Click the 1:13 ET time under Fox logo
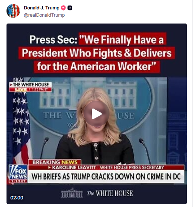Viewport: 193px width, 207px height. 18,181
